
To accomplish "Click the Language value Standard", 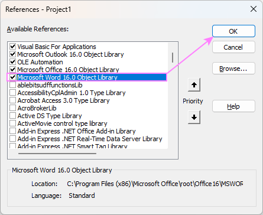I will click(82, 196).
